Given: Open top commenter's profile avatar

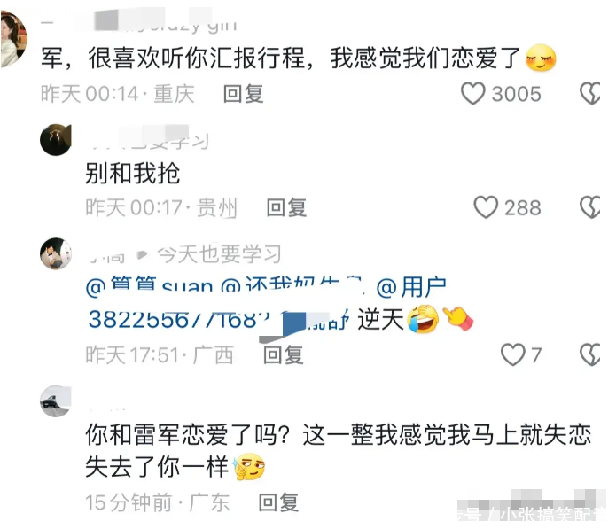Looking at the screenshot, I should point(14,38).
